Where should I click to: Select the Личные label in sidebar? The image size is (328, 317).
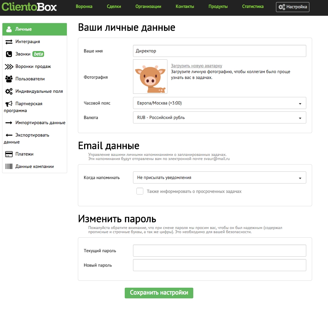point(23,29)
